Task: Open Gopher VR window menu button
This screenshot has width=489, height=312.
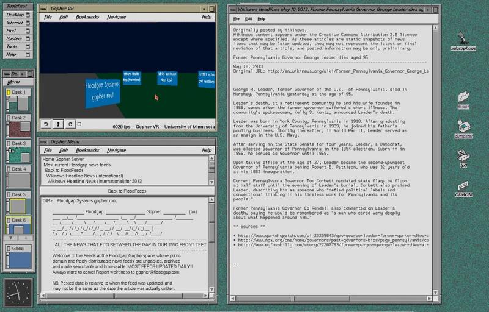Action: coord(43,9)
